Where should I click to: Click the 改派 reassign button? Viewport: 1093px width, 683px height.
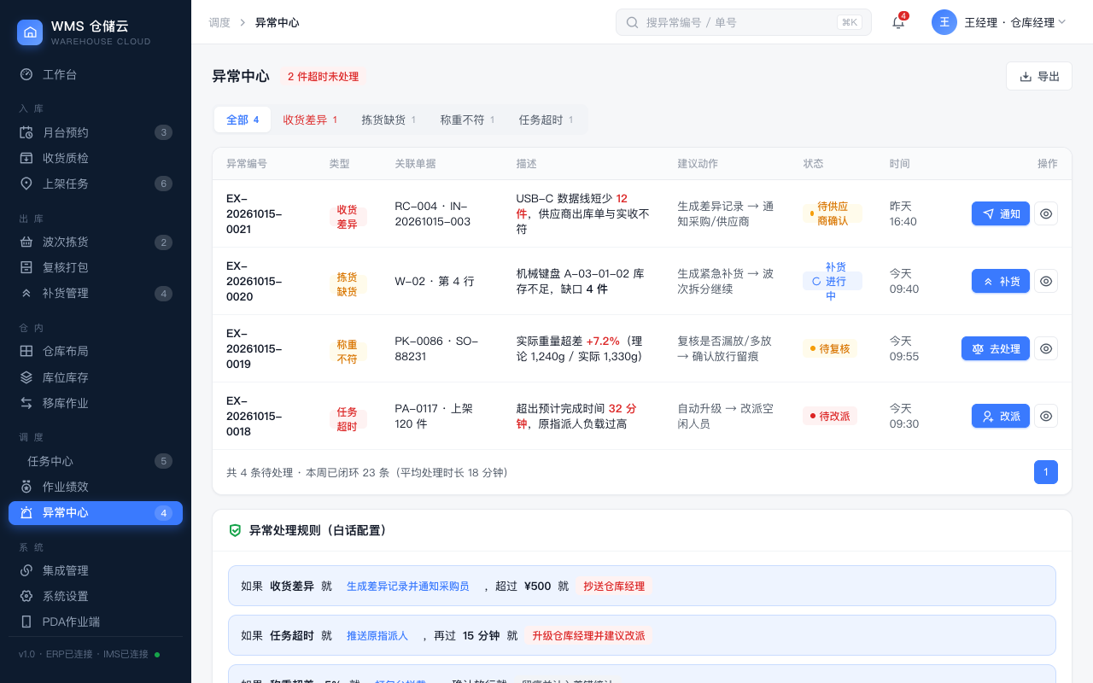point(1001,416)
